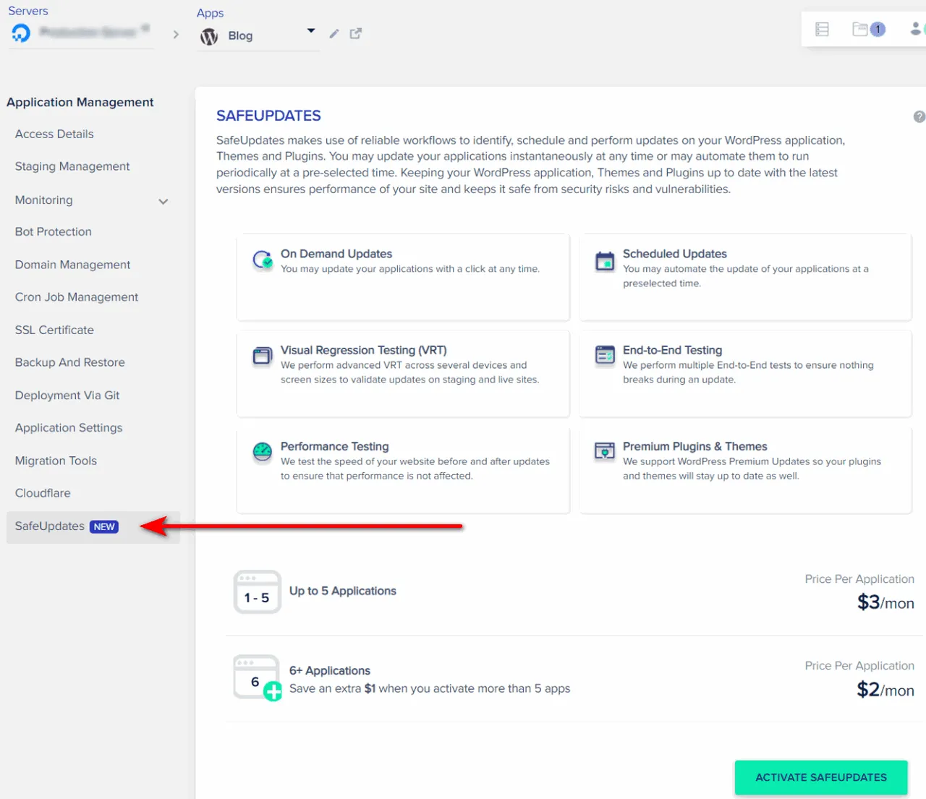Click the Premium Plugins & Themes icon
This screenshot has height=799, width=926.
[x=604, y=452]
